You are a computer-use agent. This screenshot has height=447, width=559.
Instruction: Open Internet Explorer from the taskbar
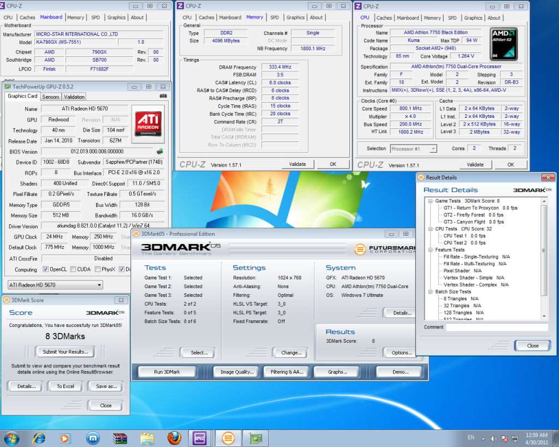click(x=39, y=438)
